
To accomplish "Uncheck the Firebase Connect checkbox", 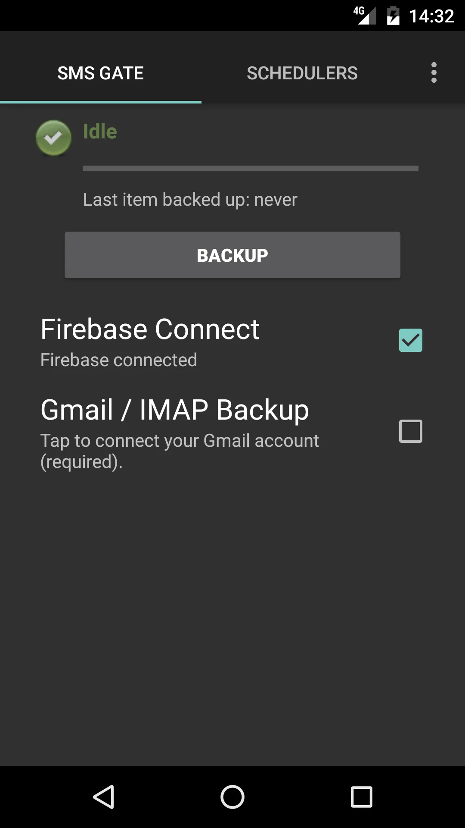I will point(410,340).
